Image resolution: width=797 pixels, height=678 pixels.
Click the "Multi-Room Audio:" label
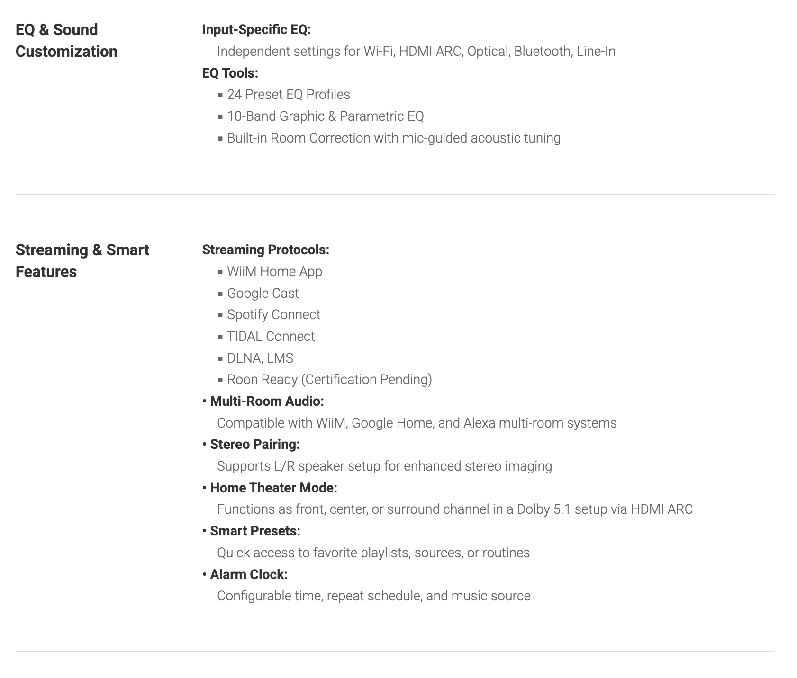(267, 401)
